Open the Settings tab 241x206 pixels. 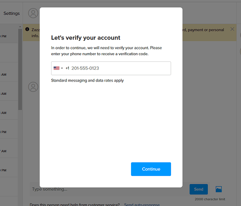click(x=12, y=13)
